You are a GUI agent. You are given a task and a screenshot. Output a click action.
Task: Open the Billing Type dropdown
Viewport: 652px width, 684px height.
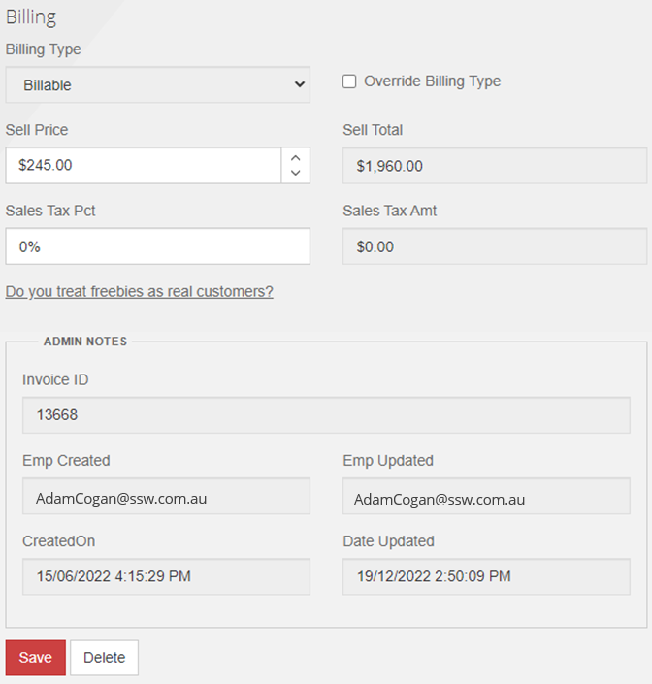[x=157, y=84]
